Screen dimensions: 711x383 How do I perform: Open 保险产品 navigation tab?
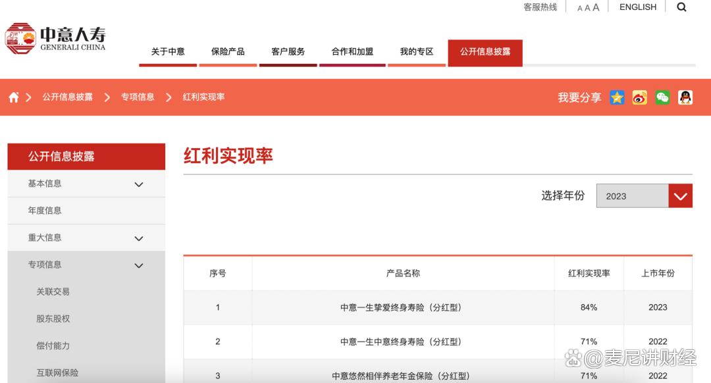point(228,52)
